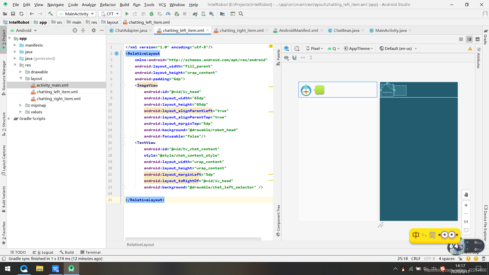The height and width of the screenshot is (275, 489).
Task: Click the Make Project hammer icon
Action: tap(50, 14)
